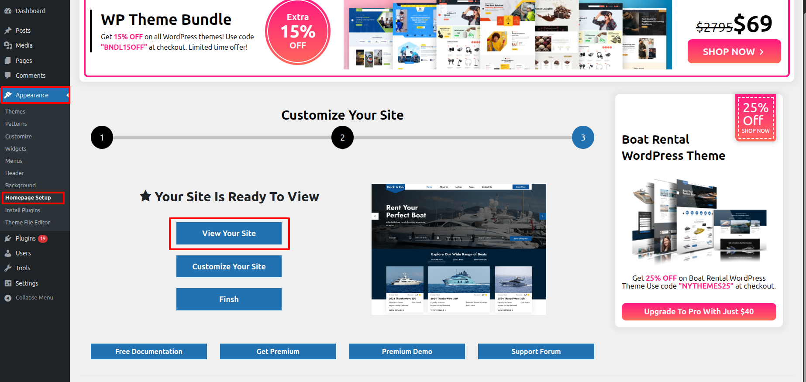This screenshot has width=806, height=382.
Task: Go to step 2 circle
Action: pyautogui.click(x=342, y=138)
